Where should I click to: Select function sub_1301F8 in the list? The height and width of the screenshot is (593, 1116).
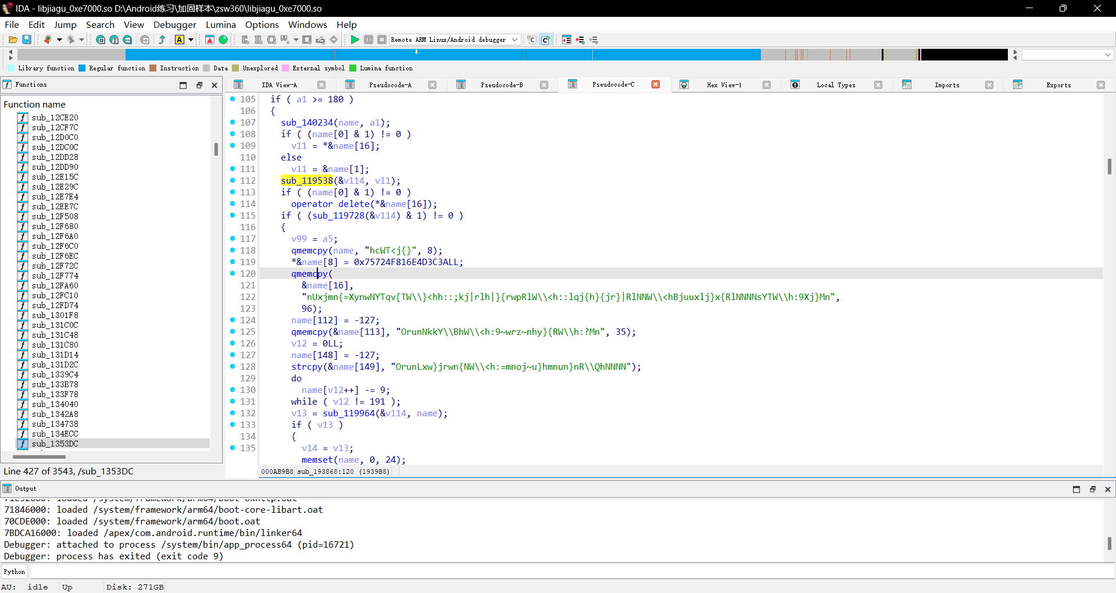point(55,315)
